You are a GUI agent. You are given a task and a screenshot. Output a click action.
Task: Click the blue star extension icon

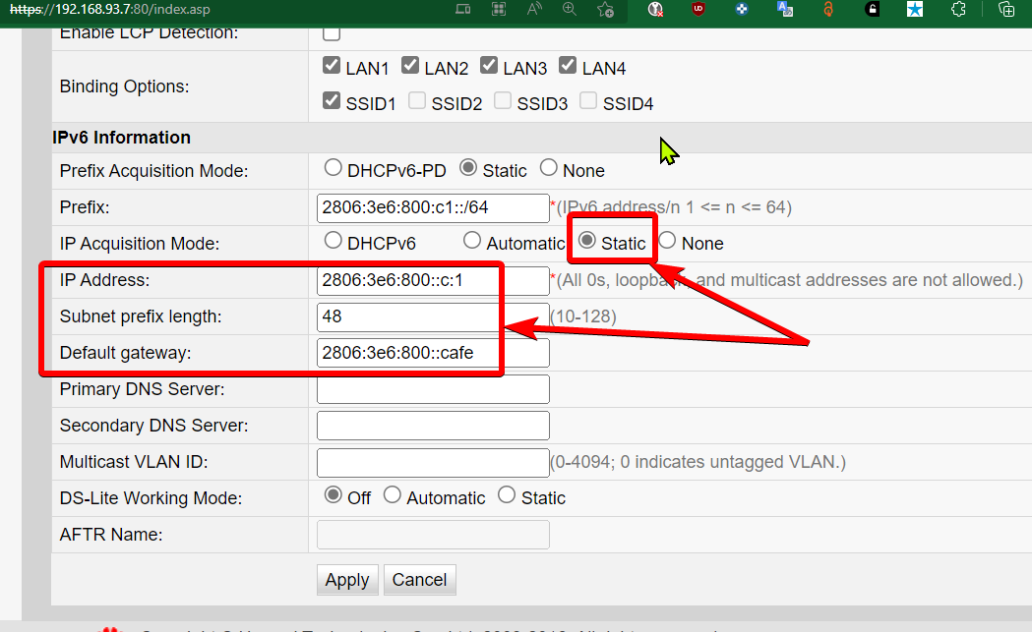pos(915,10)
